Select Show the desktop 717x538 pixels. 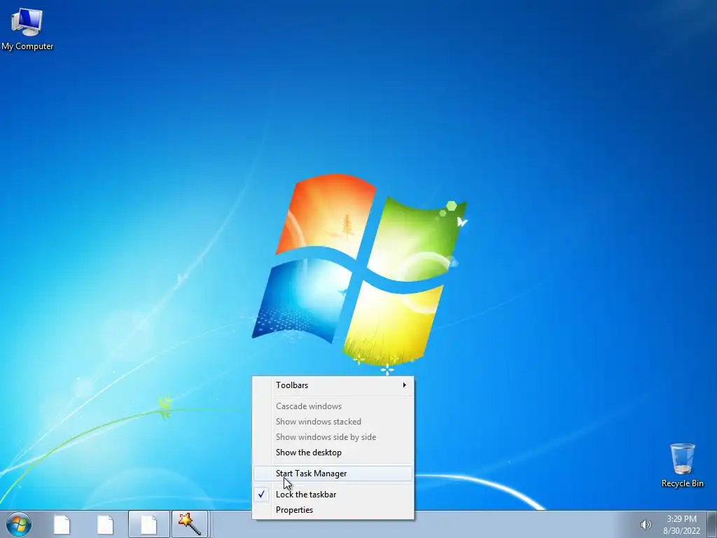click(x=333, y=453)
